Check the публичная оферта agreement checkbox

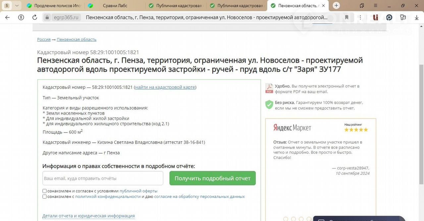point(44,191)
